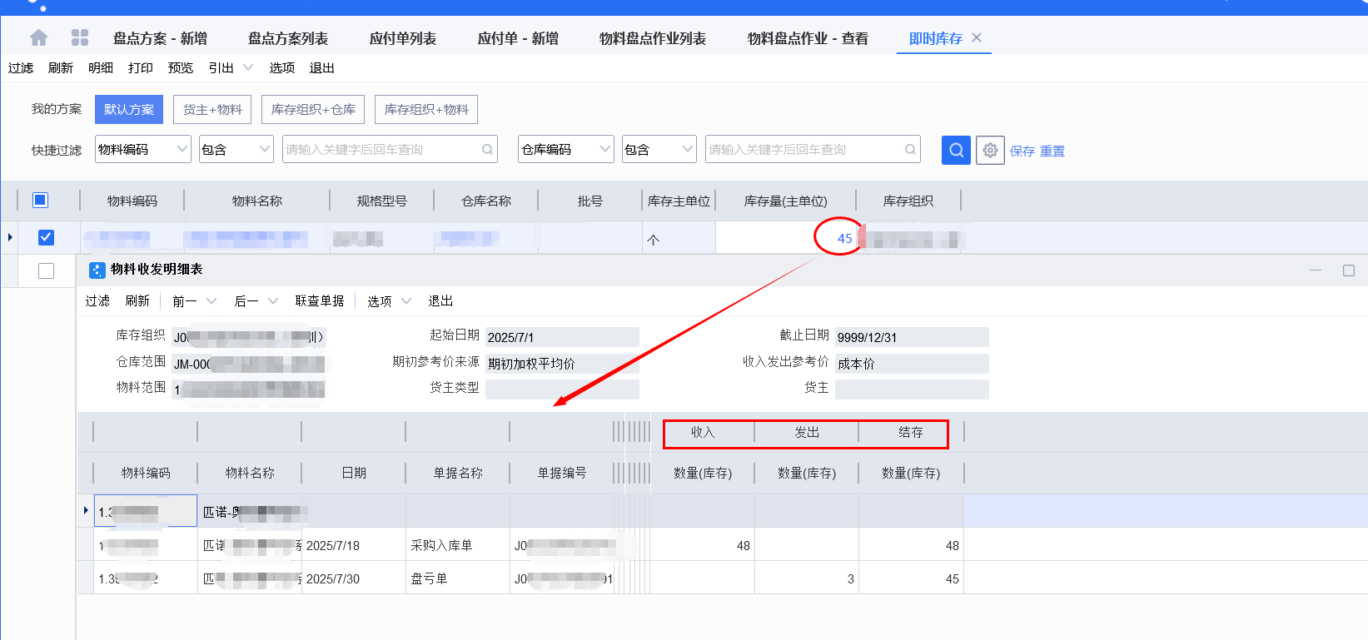Click the 联查单据 toolbar button
This screenshot has width=1368, height=640.
320,300
